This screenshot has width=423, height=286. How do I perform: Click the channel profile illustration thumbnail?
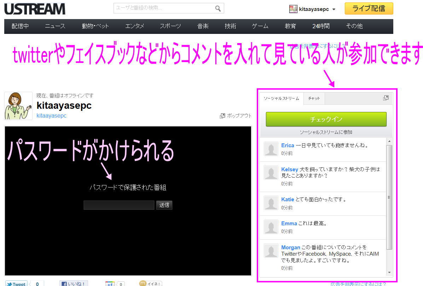tap(18, 106)
